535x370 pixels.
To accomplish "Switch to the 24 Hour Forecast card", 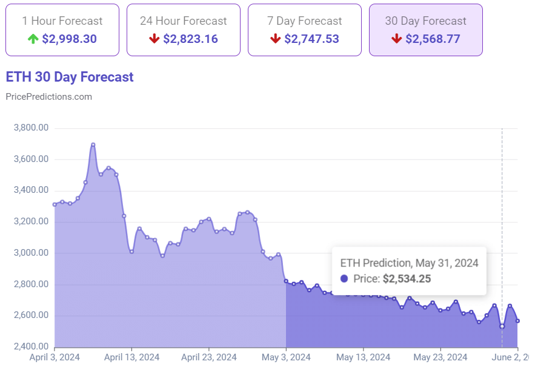I will pos(183,29).
